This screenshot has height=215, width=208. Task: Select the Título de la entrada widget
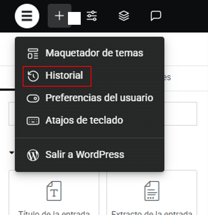point(54,193)
